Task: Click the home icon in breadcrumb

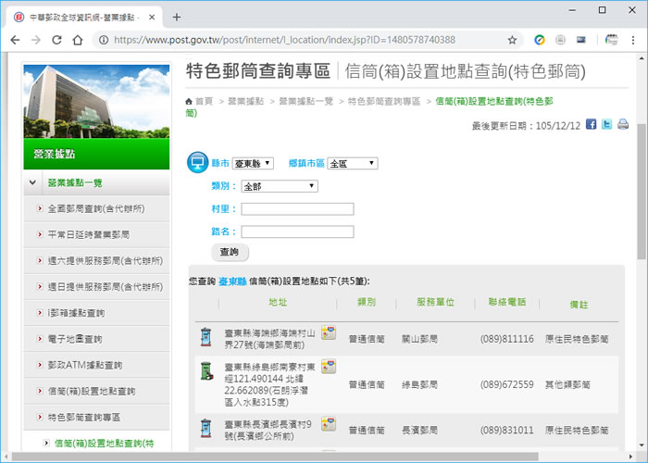Action: [x=189, y=101]
